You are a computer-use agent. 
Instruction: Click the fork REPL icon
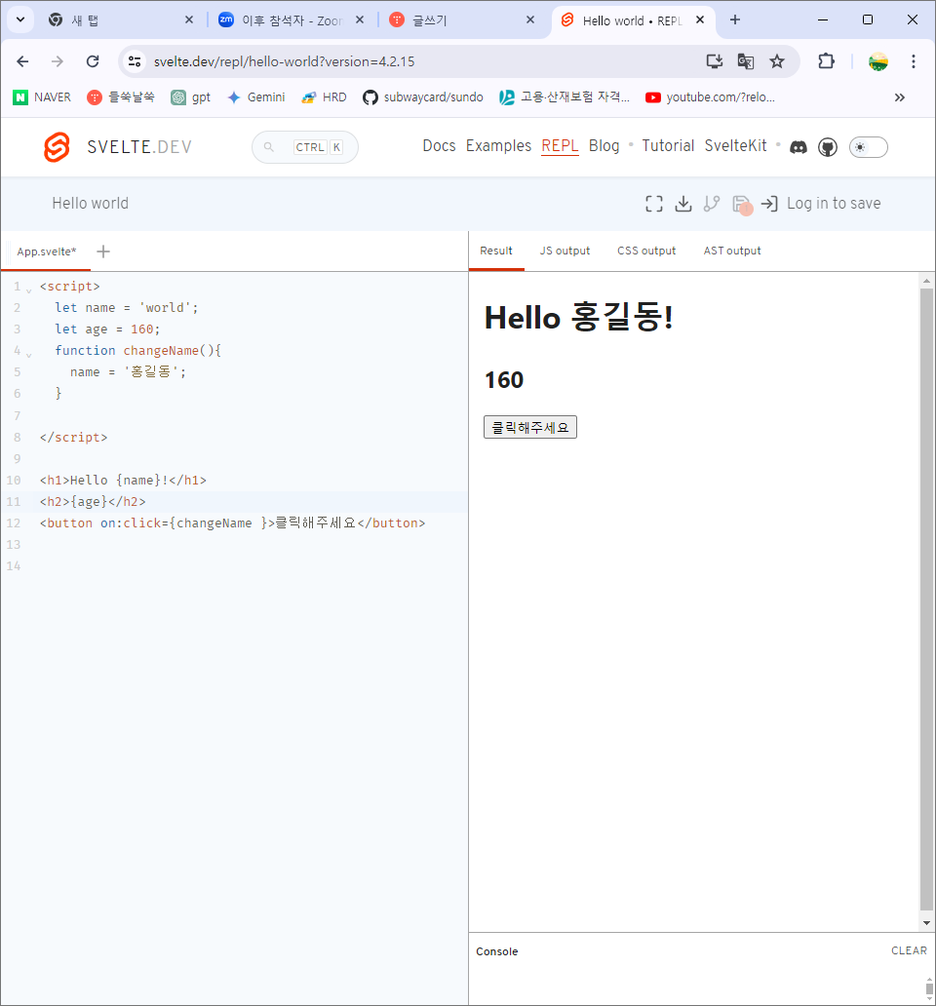(x=712, y=204)
